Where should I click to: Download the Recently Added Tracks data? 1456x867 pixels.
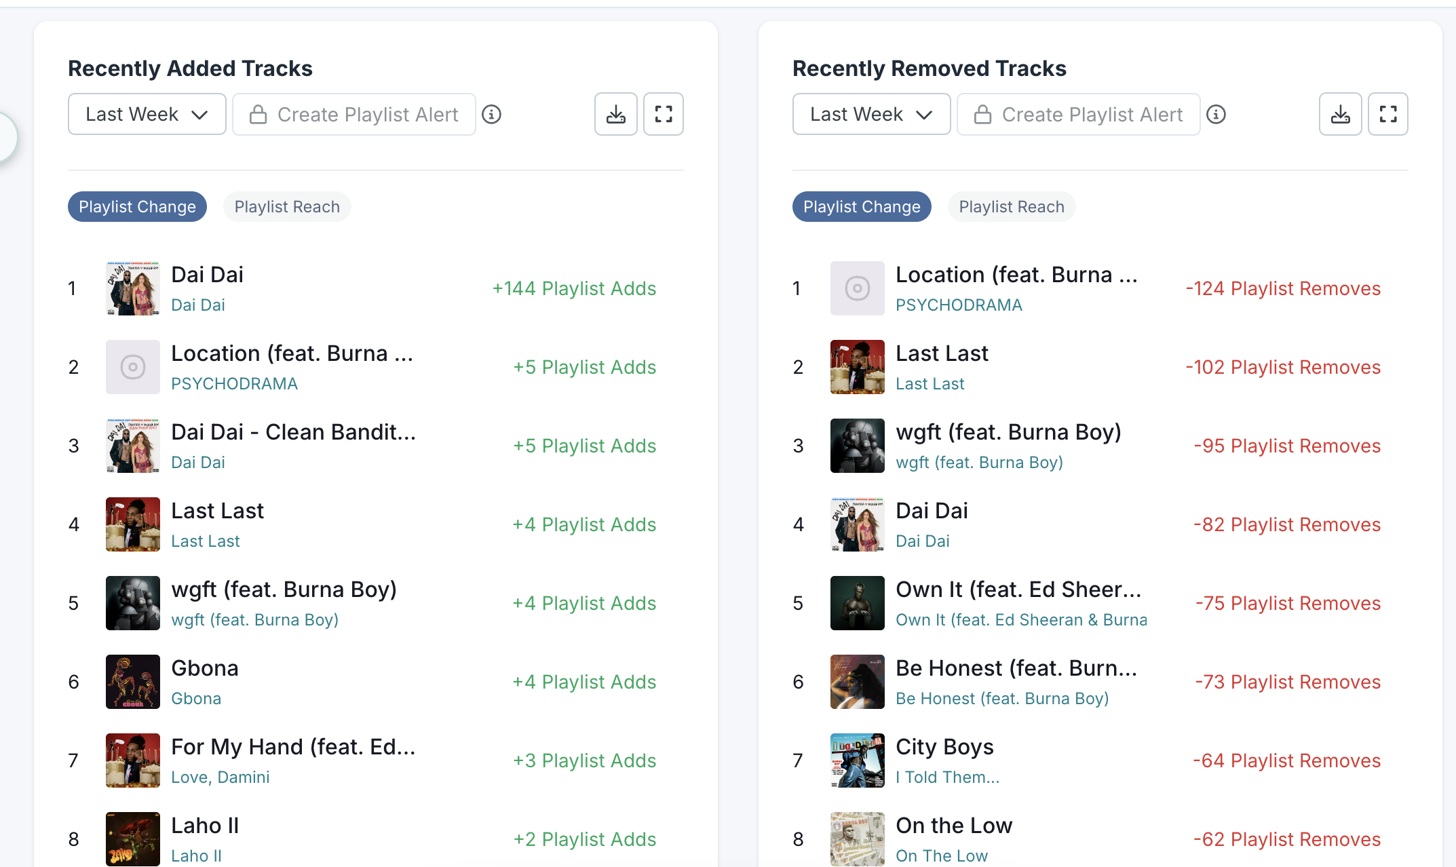(x=615, y=114)
